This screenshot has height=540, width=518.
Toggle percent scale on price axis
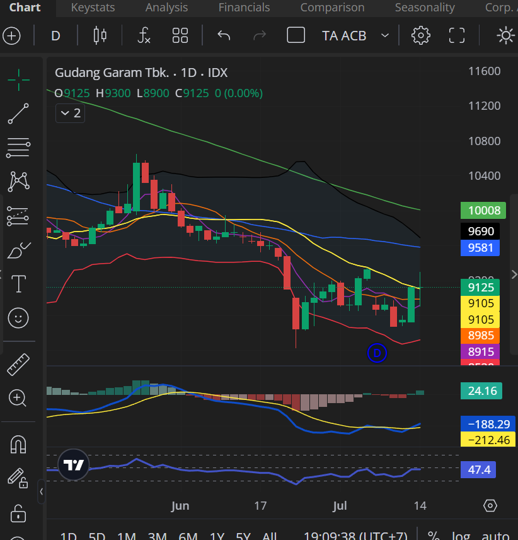(434, 536)
